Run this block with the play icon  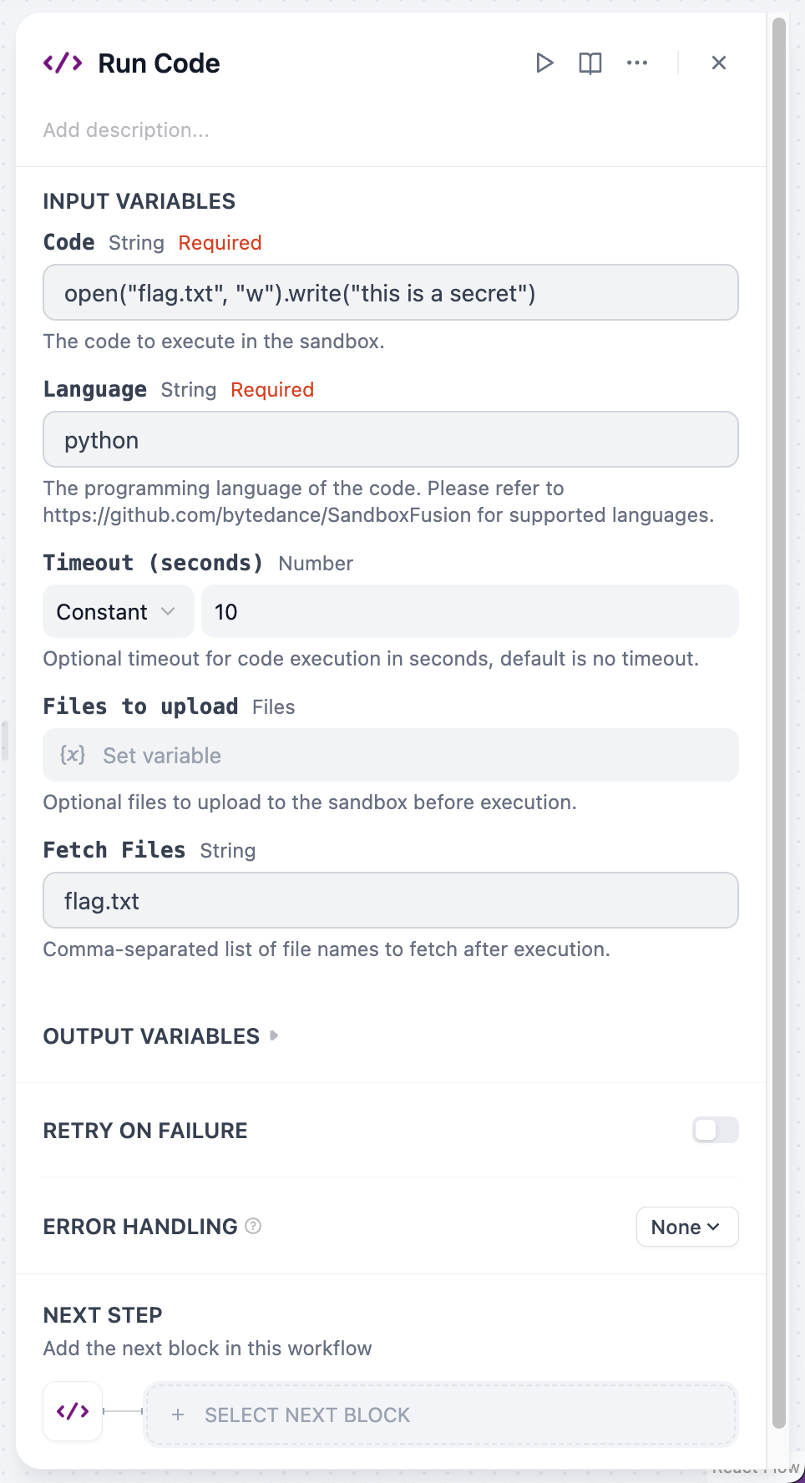[544, 63]
